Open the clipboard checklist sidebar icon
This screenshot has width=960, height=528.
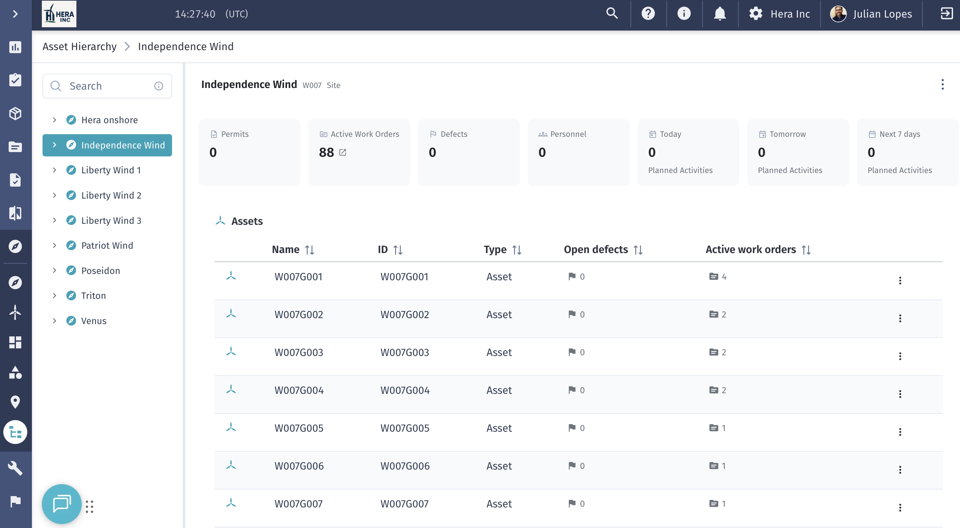click(x=15, y=80)
